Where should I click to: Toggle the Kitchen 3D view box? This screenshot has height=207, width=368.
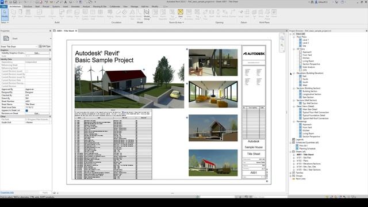(300, 58)
